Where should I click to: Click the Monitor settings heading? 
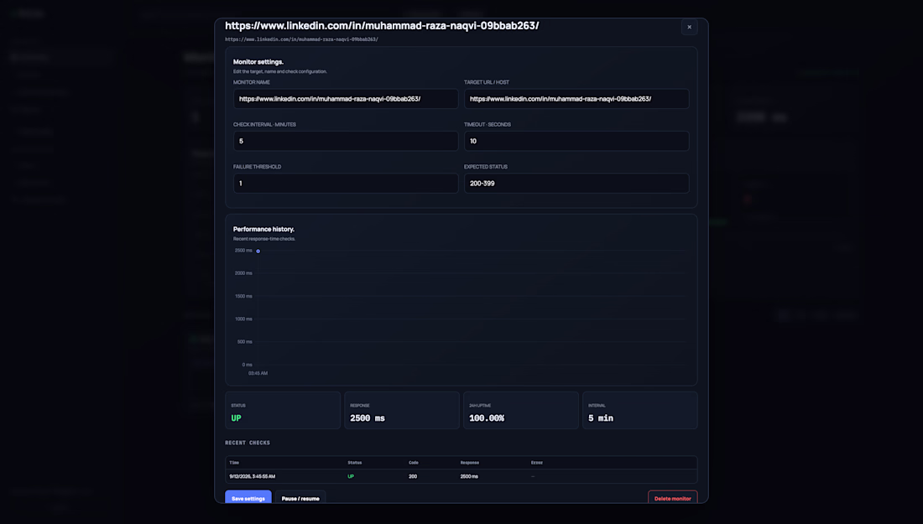(x=258, y=62)
